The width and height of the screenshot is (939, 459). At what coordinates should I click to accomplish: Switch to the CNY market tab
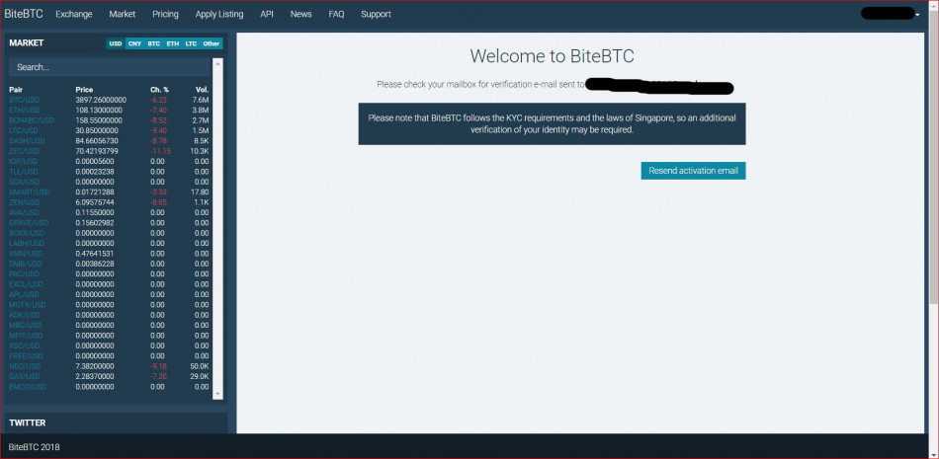[134, 43]
